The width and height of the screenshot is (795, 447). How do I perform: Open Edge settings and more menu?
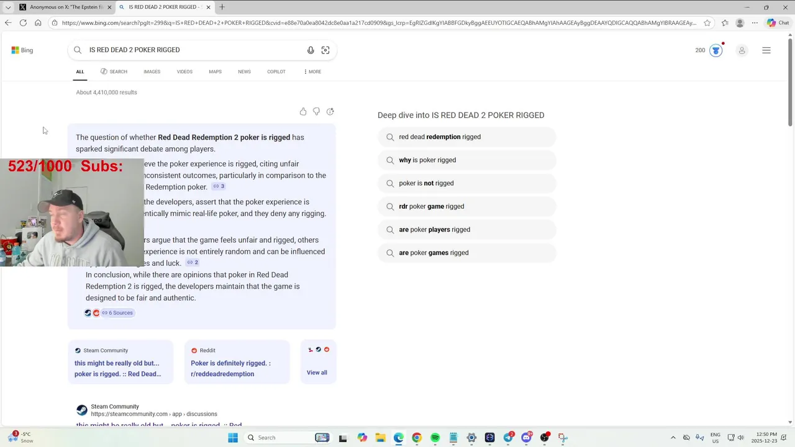tap(755, 23)
